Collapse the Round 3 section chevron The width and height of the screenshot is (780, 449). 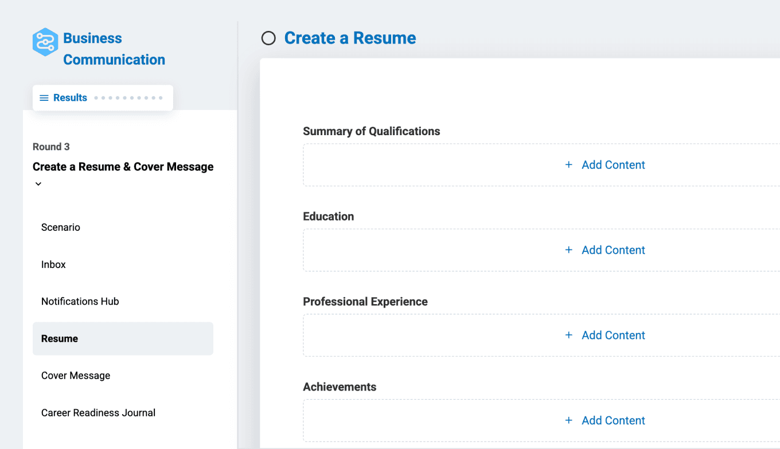coord(38,184)
